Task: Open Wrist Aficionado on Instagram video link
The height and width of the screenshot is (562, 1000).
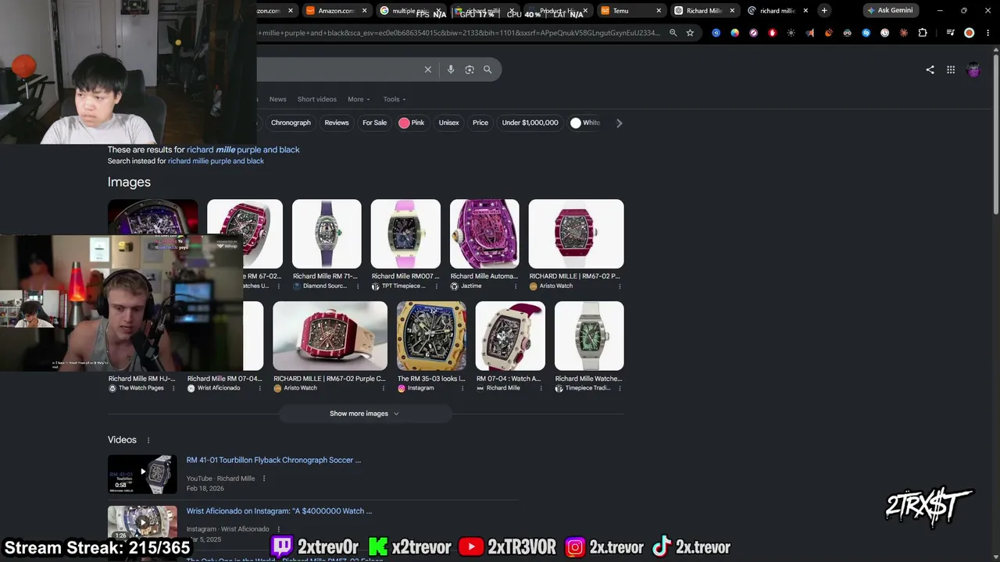Action: pyautogui.click(x=279, y=511)
